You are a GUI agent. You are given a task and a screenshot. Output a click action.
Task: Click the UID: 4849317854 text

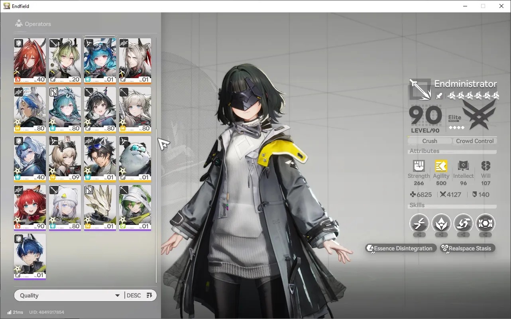[47, 312]
